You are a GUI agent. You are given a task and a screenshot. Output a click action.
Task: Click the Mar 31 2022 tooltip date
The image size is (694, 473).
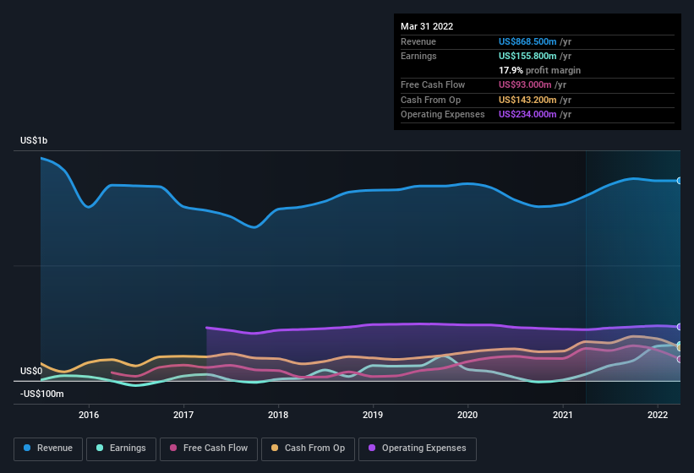tap(427, 26)
